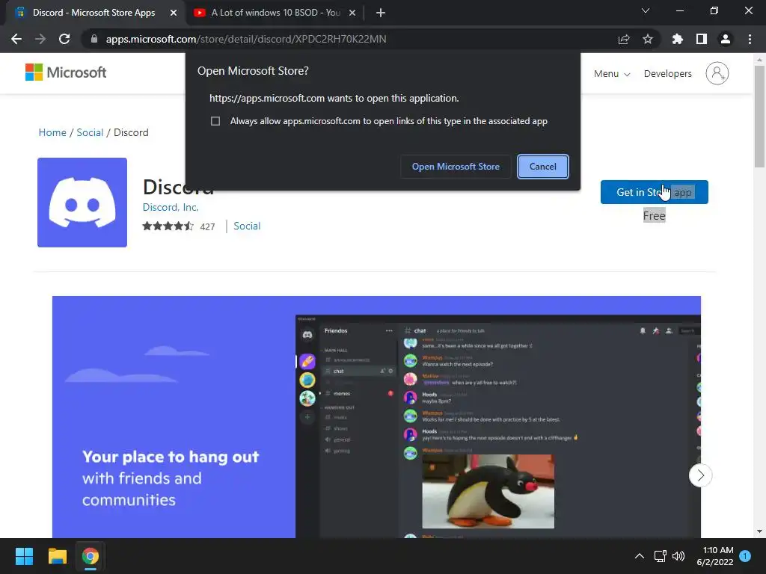Click the volume speaker tray icon

click(678, 556)
